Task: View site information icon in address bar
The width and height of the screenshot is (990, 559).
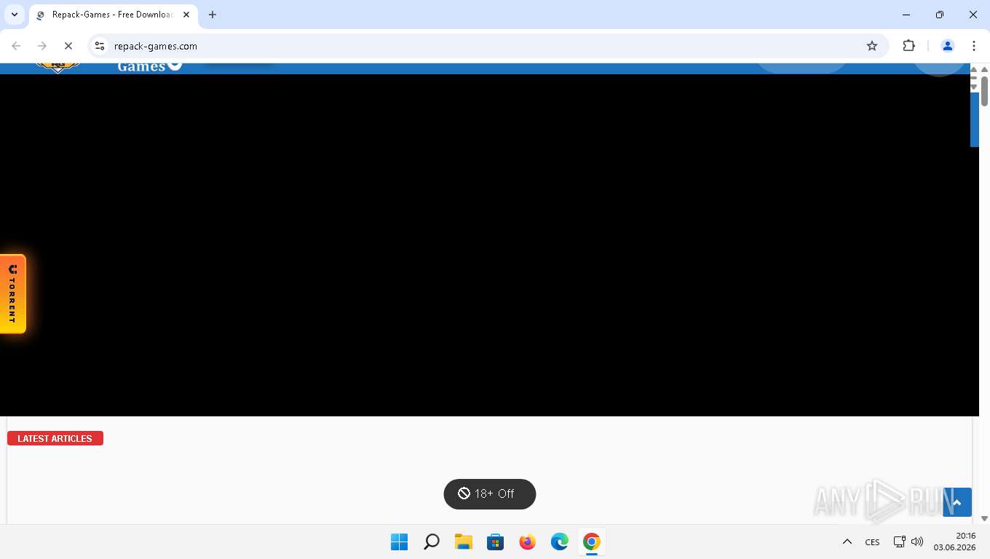Action: click(x=100, y=46)
